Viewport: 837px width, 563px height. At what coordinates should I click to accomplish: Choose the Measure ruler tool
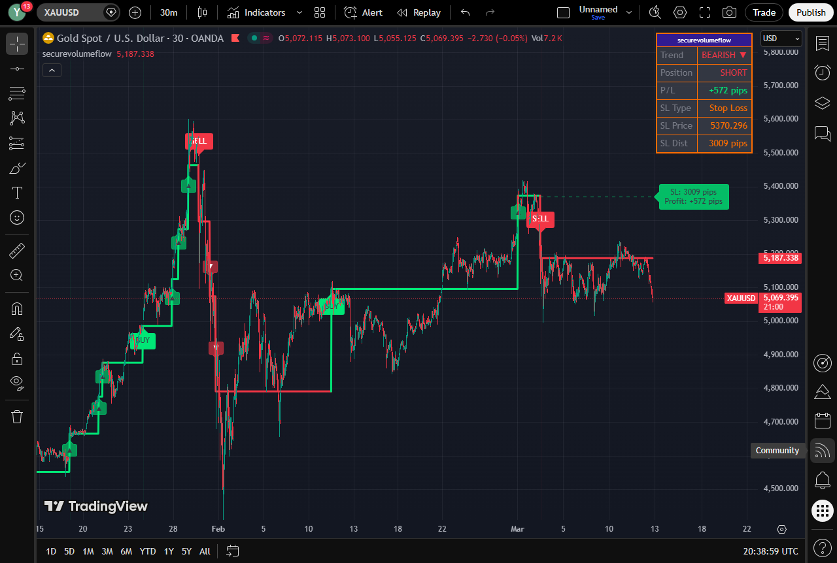point(17,250)
